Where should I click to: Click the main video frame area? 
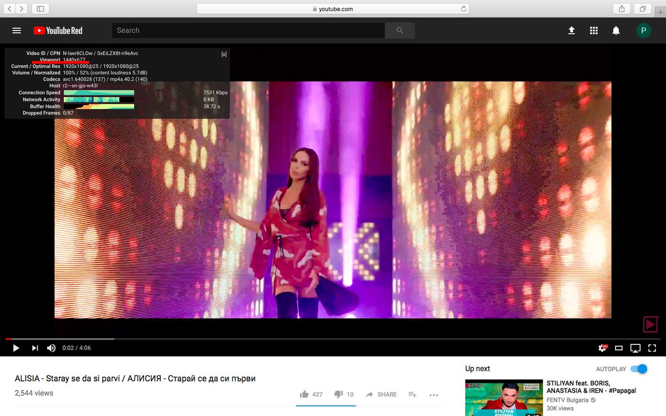[333, 200]
